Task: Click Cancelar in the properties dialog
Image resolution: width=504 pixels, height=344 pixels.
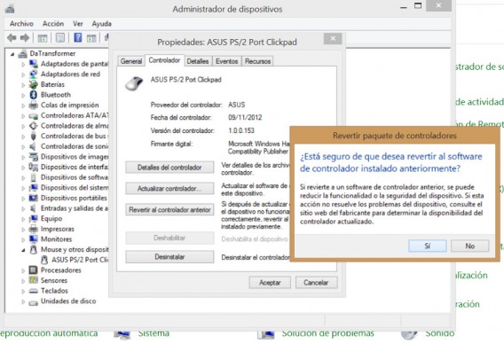Action: [316, 283]
